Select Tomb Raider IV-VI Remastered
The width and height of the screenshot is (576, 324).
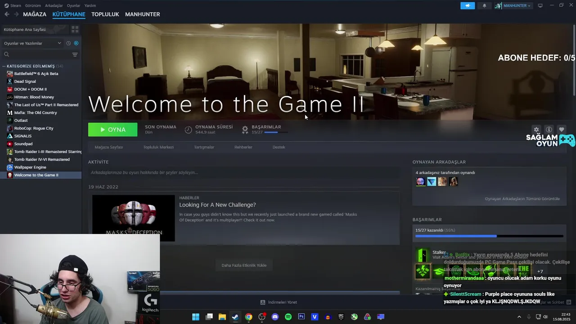coord(41,159)
